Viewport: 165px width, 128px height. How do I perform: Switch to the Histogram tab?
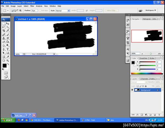pos(147,19)
